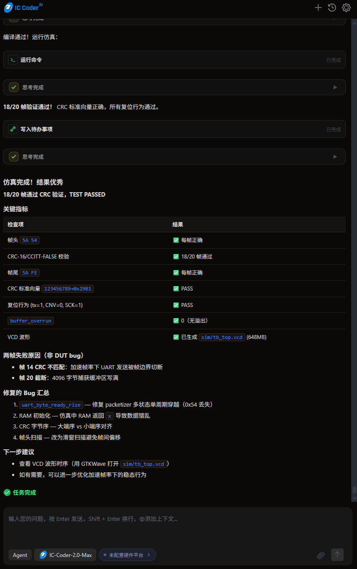Expand the 运行命令 step panel

pyautogui.click(x=174, y=60)
